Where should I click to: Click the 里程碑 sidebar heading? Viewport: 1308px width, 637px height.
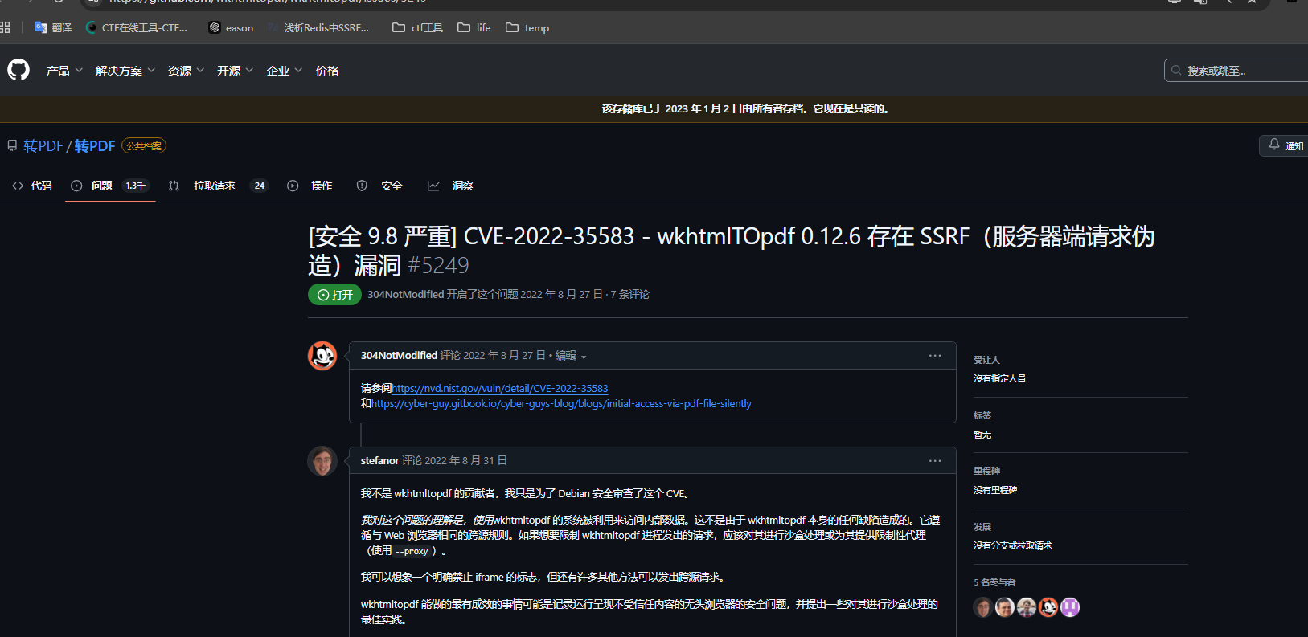tap(986, 471)
